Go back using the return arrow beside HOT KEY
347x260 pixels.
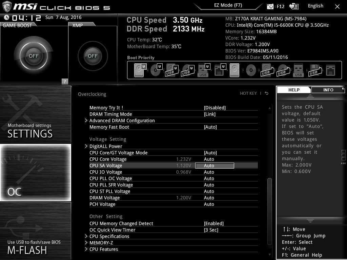(x=267, y=93)
